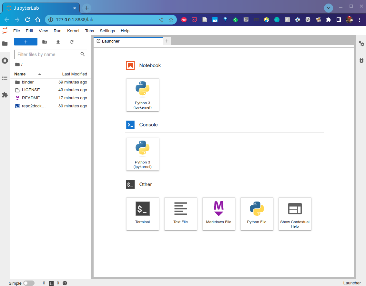
Task: Click kernel chip icon in status bar
Action: tap(65, 283)
